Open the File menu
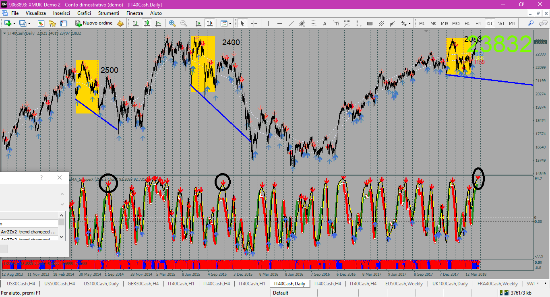 (15, 13)
